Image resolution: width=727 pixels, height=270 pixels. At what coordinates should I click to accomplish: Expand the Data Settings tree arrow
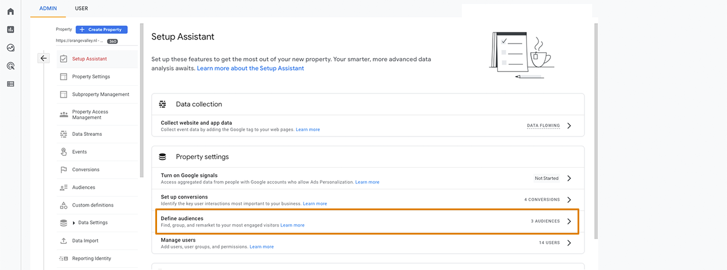pos(74,223)
